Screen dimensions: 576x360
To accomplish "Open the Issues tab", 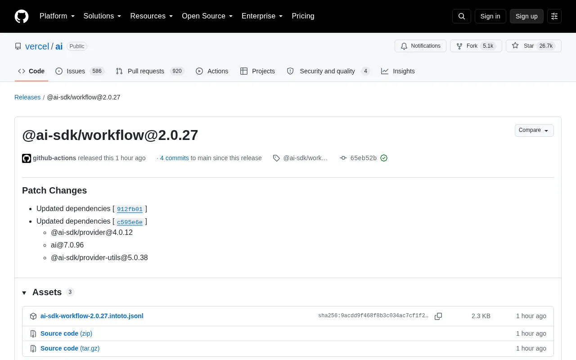I will pyautogui.click(x=80, y=71).
